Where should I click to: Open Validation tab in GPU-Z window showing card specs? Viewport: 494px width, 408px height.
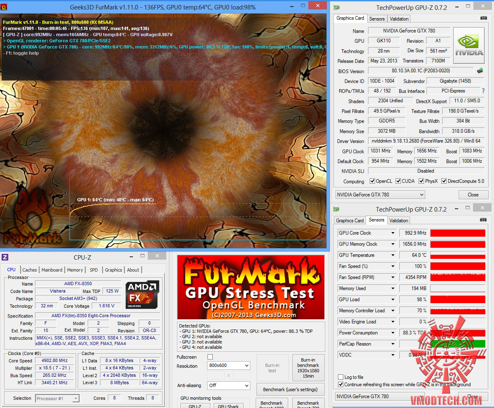(399, 19)
